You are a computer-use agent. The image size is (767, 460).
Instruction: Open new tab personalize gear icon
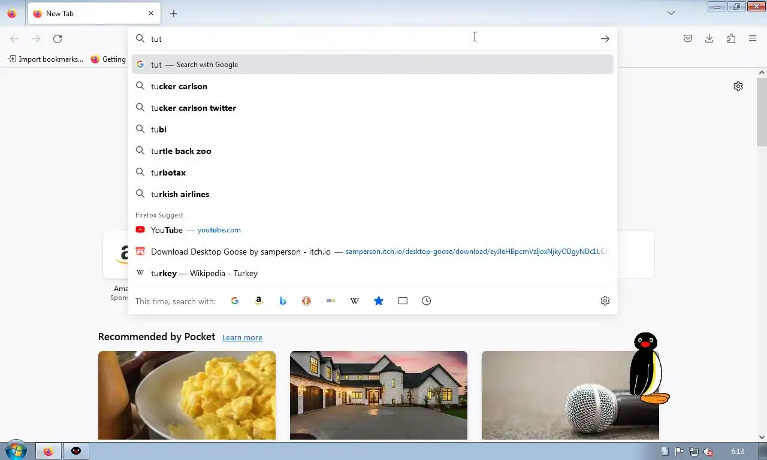pyautogui.click(x=738, y=86)
